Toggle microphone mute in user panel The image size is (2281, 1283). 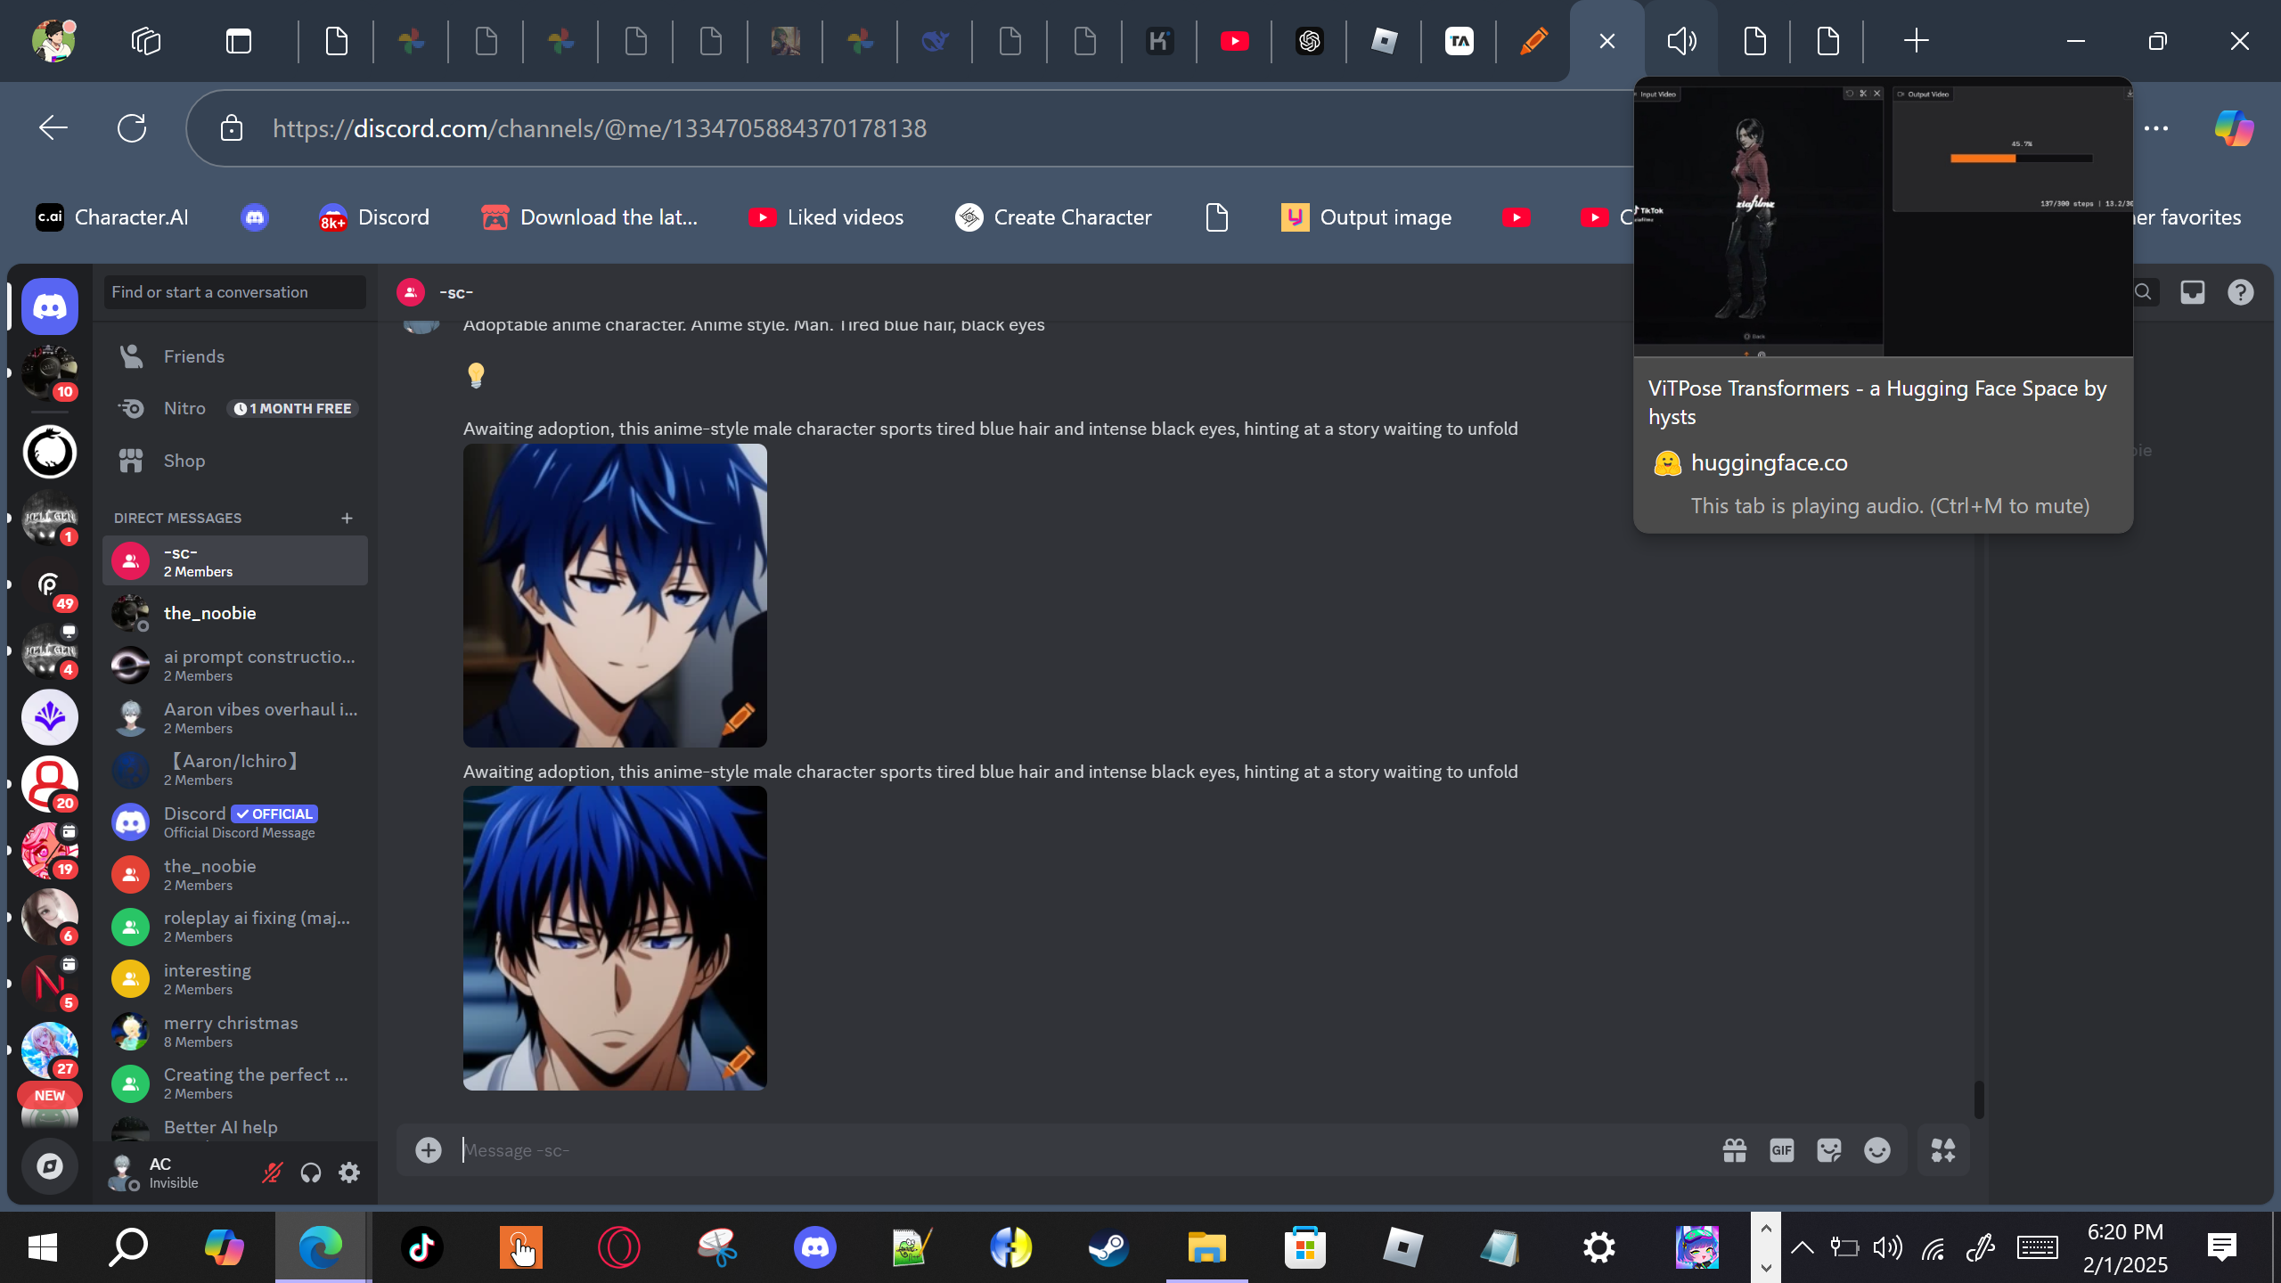pyautogui.click(x=272, y=1173)
